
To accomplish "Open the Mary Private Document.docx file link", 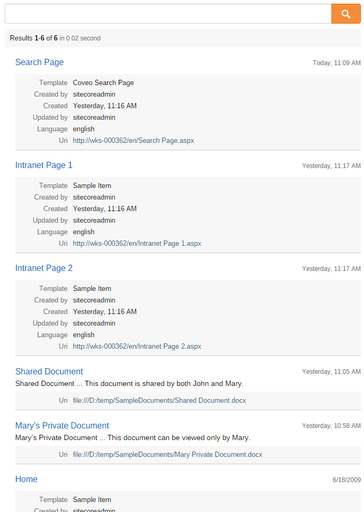I will pyautogui.click(x=168, y=454).
